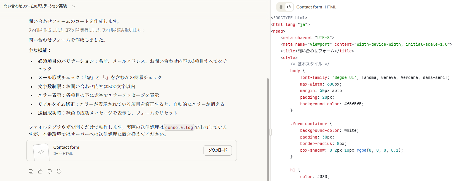Click the divider handle between chat and code panel
The image size is (467, 181).
point(270,132)
